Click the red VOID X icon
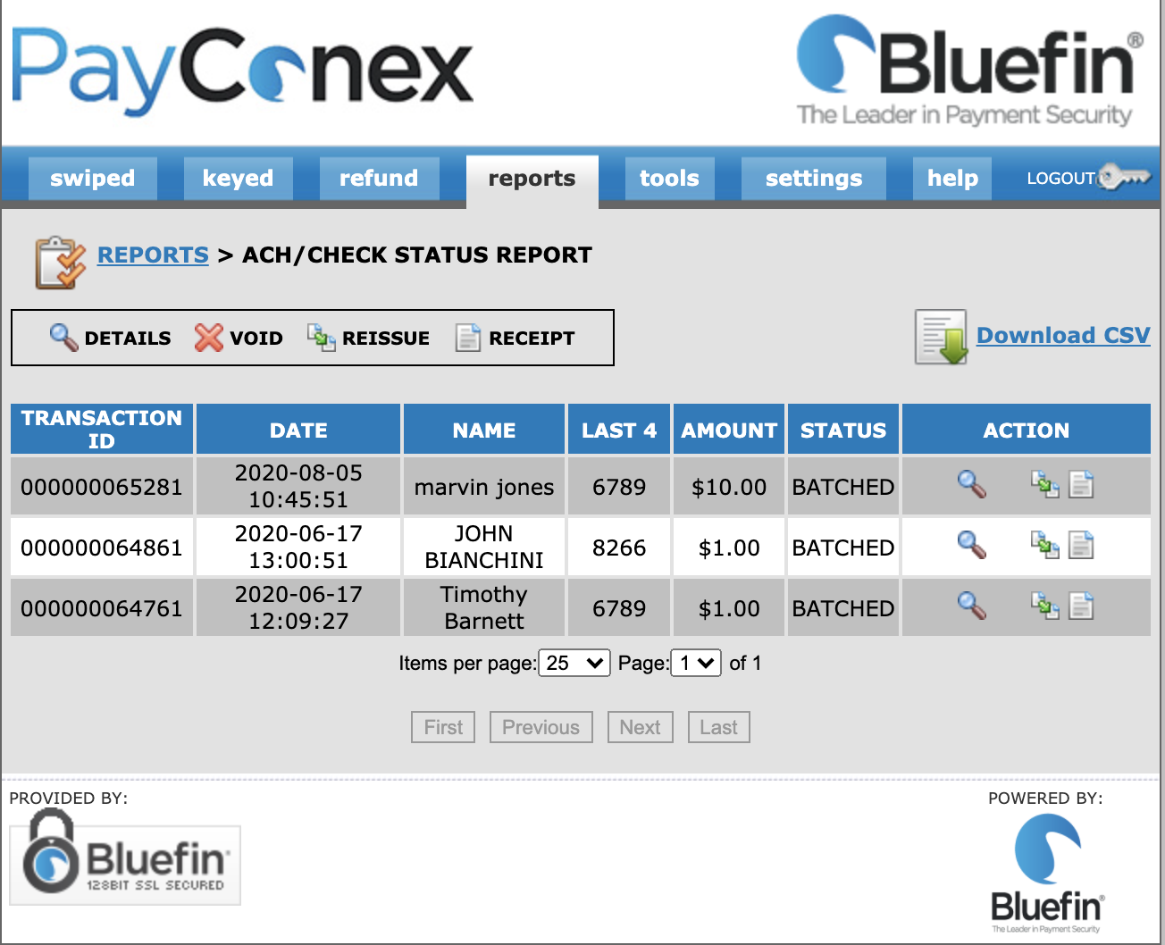This screenshot has width=1165, height=945. coord(209,337)
